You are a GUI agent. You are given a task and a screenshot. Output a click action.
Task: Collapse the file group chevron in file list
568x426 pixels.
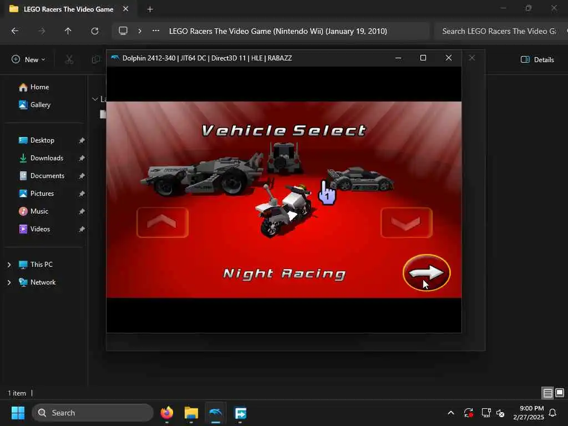tap(95, 99)
